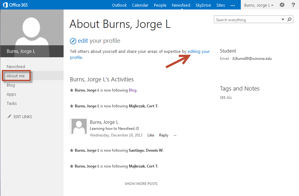
Task: Click the pencil icon beside edit your profile
Action: [73, 41]
